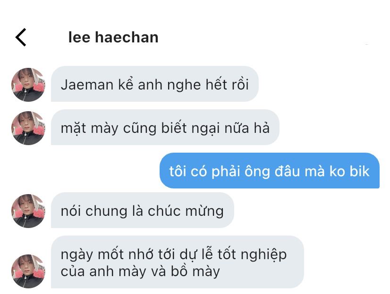This screenshot has height=294, width=390.
Task: Click the words 'chúc mừng' in the gray bubble
Action: [x=186, y=211]
